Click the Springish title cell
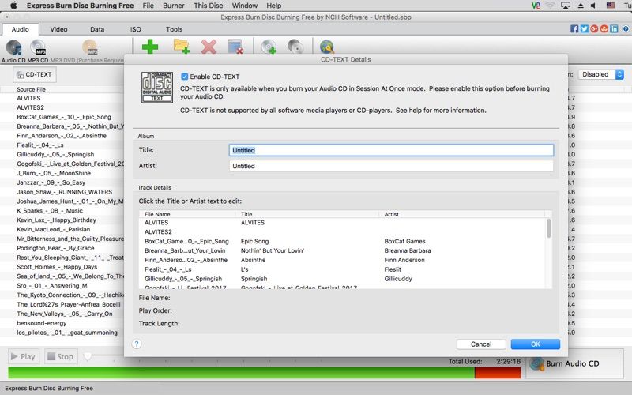The height and width of the screenshot is (395, 632). [x=254, y=279]
